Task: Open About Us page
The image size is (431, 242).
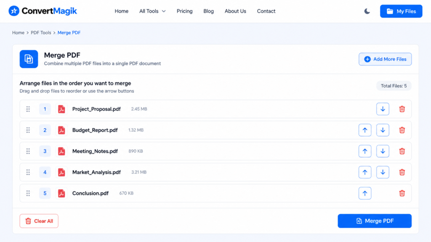Action: click(x=235, y=11)
